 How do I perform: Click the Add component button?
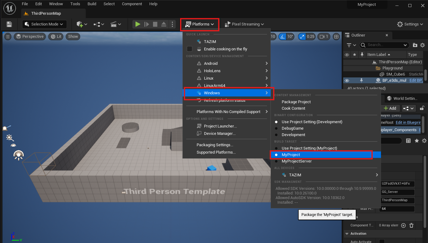pyautogui.click(x=390, y=108)
